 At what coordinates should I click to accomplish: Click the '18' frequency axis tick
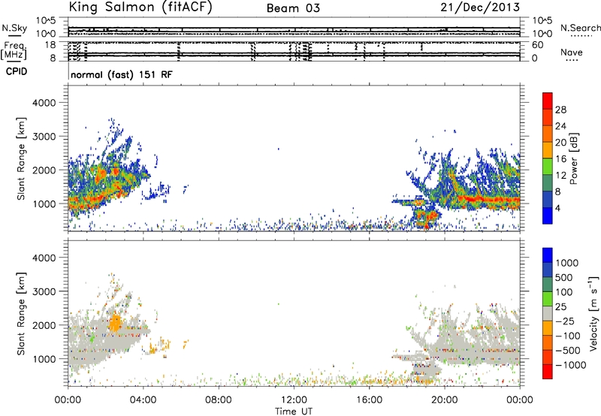point(50,45)
